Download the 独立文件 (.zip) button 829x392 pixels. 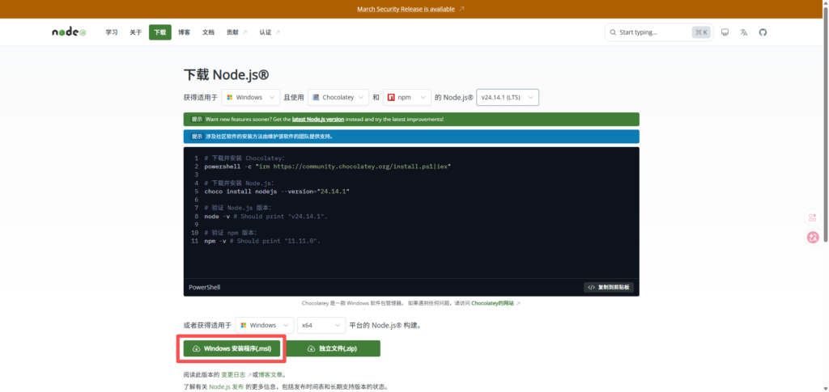click(x=332, y=348)
